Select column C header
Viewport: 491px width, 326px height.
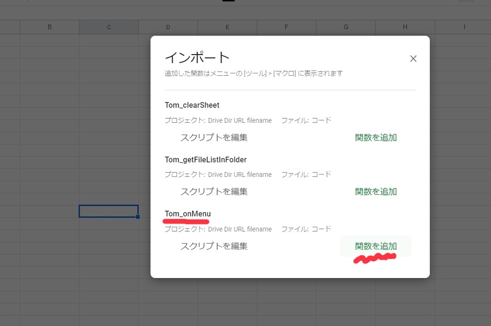tap(109, 27)
